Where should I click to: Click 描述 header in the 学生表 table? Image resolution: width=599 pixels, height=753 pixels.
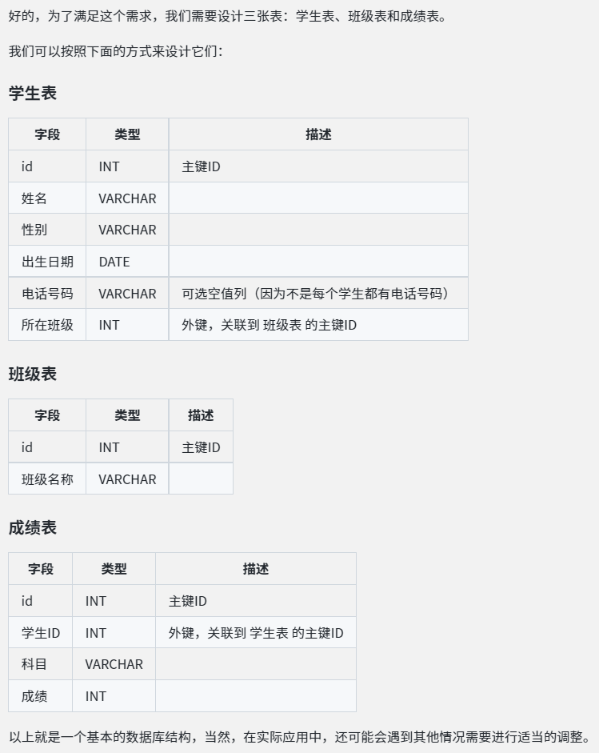[x=318, y=134]
